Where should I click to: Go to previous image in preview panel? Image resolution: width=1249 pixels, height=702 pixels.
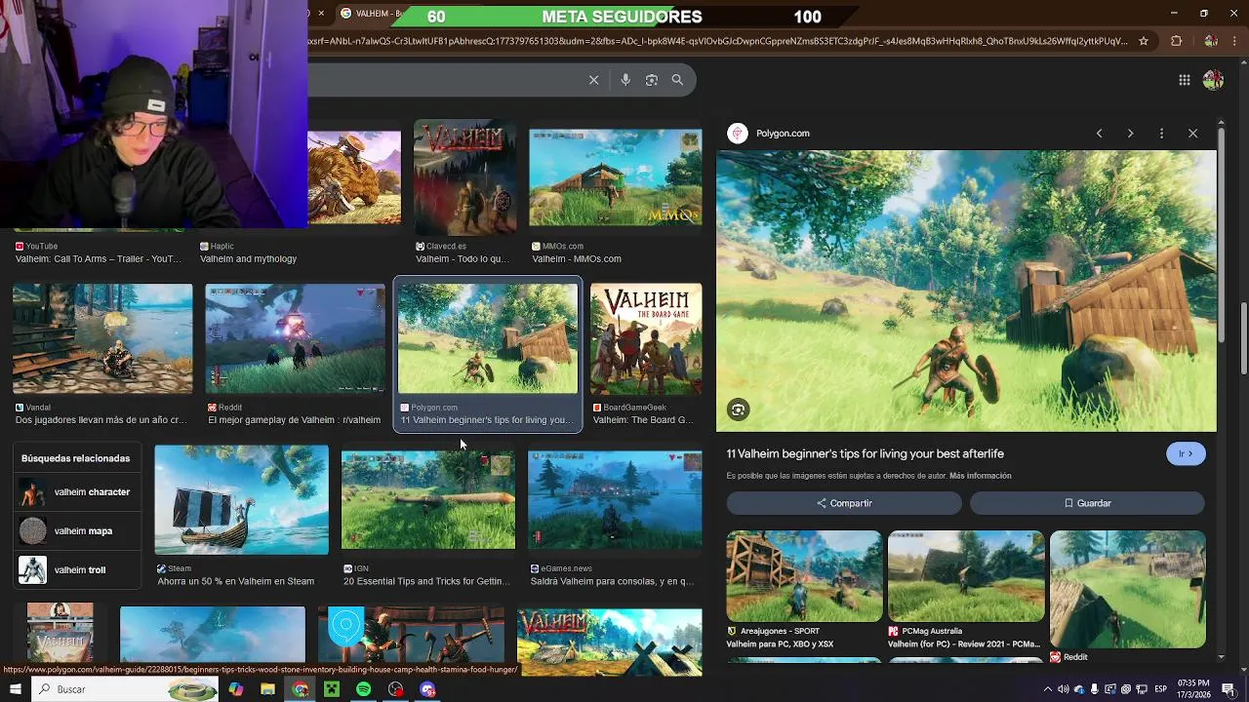(x=1099, y=134)
